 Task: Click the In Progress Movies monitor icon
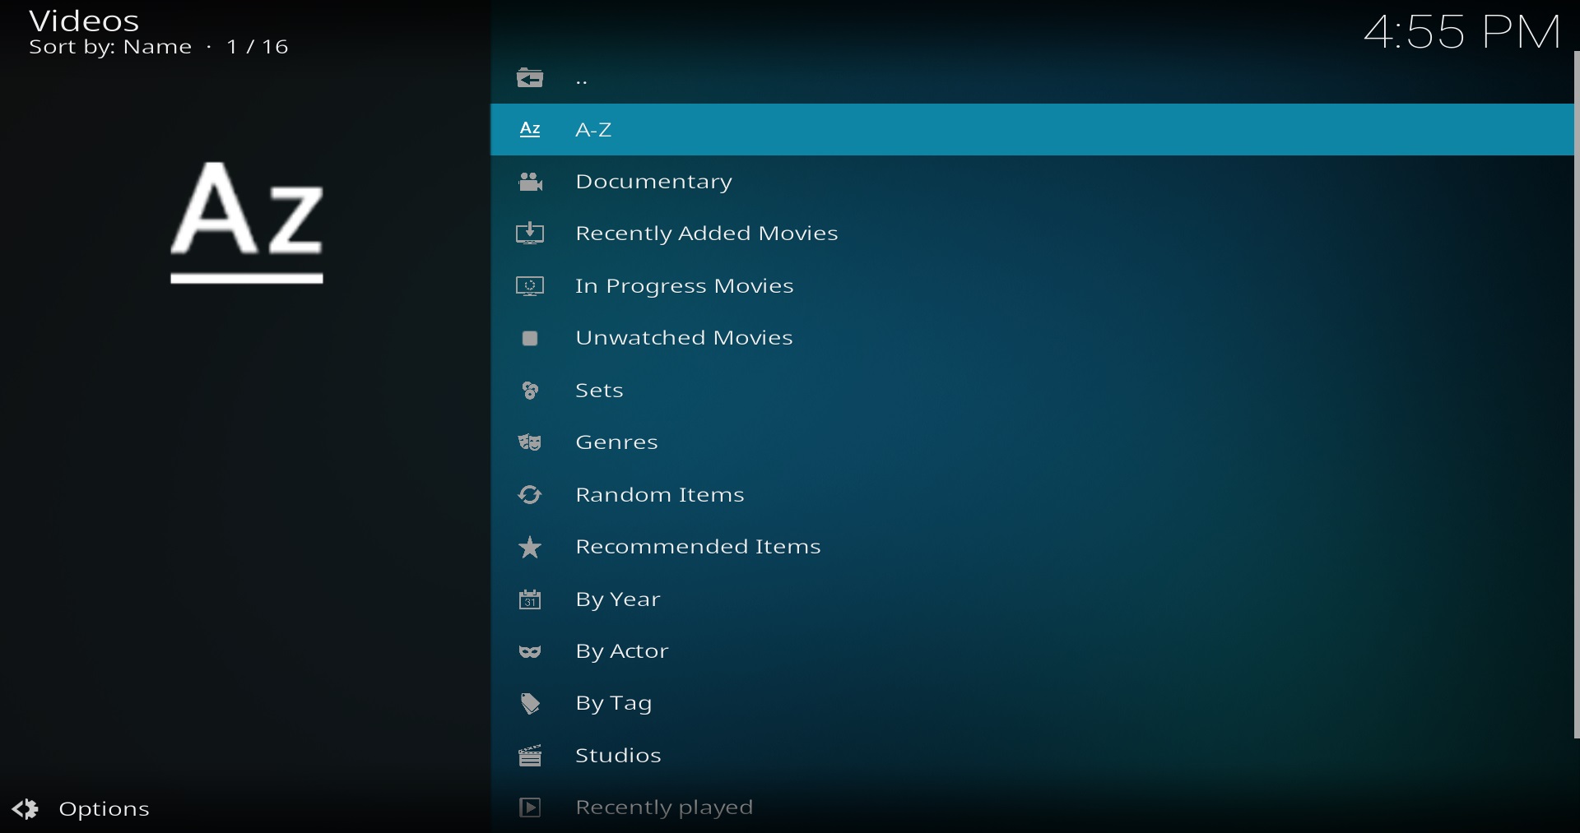pos(530,286)
